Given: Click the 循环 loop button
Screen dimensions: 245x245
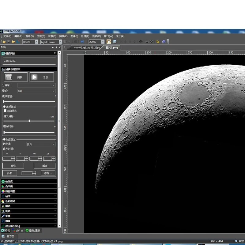Looking at the screenshot, I should pos(44,166).
